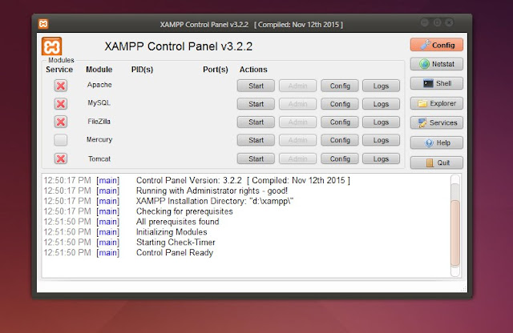View MySQL Logs
The width and height of the screenshot is (513, 333).
tap(382, 104)
